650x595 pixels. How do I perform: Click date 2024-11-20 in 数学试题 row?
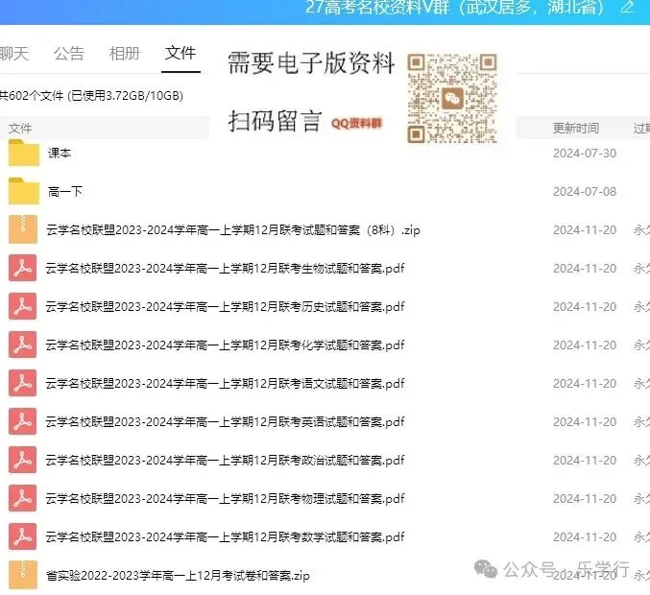tap(585, 537)
